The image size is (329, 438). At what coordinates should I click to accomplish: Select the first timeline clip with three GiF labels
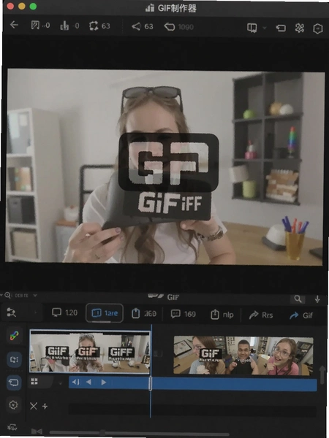tap(90, 351)
